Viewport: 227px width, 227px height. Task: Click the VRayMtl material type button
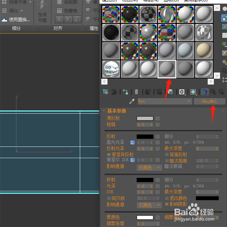pos(209,101)
